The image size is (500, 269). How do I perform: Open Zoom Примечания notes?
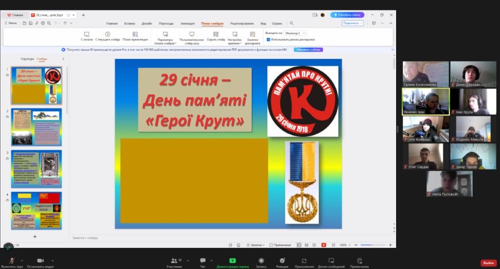point(359,262)
